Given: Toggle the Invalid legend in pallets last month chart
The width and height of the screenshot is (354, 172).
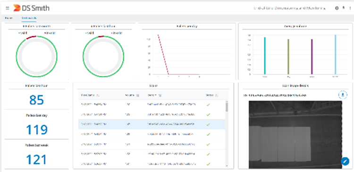Looking at the screenshot, I should coord(50,33).
